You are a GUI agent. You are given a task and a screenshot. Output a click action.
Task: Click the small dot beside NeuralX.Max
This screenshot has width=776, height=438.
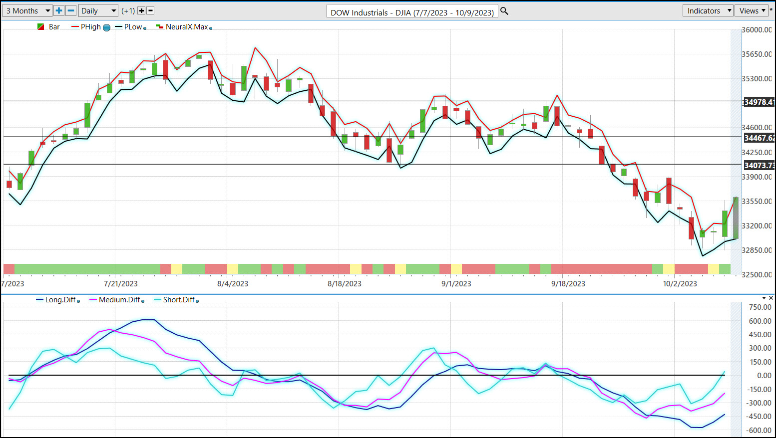pyautogui.click(x=210, y=28)
